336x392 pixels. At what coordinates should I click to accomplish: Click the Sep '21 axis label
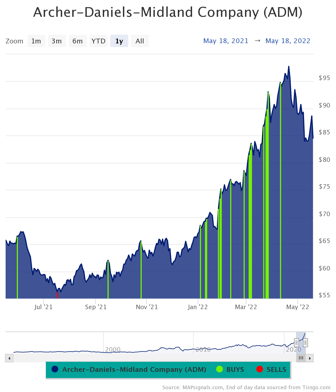96,307
